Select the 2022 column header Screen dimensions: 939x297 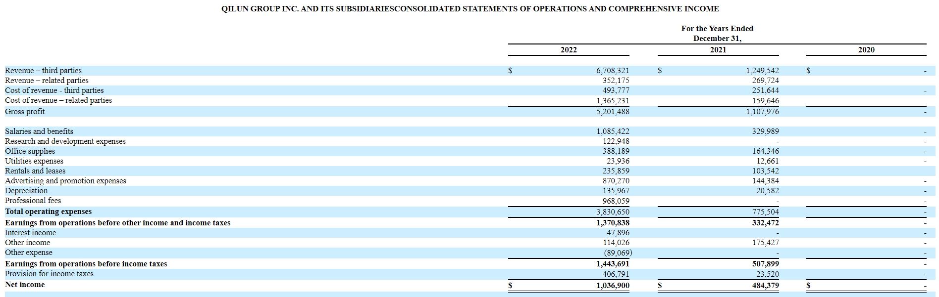pyautogui.click(x=569, y=50)
